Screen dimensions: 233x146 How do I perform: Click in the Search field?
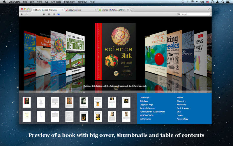tap(195, 14)
